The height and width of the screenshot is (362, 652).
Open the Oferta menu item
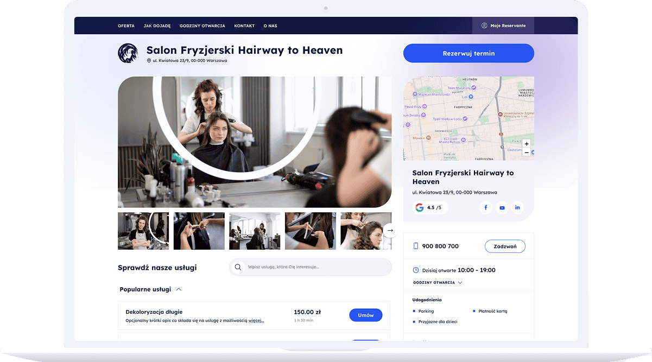(x=126, y=26)
